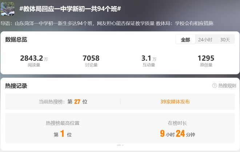Click the topic thumbnail image
The height and width of the screenshot is (152, 240).
coord(7,9)
